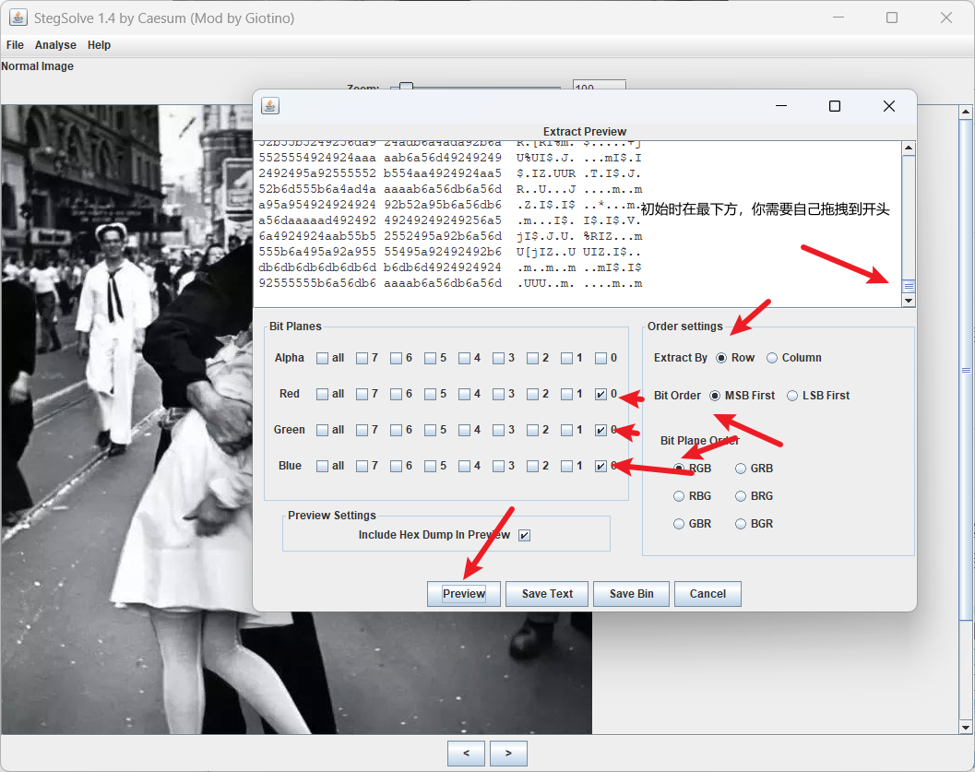Uncheck the Red bit plane 0 checkbox

(601, 395)
